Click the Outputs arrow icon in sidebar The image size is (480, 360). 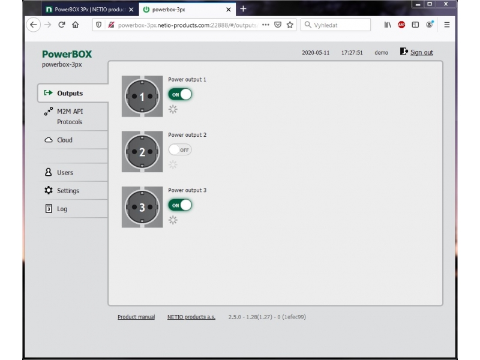pyautogui.click(x=49, y=93)
